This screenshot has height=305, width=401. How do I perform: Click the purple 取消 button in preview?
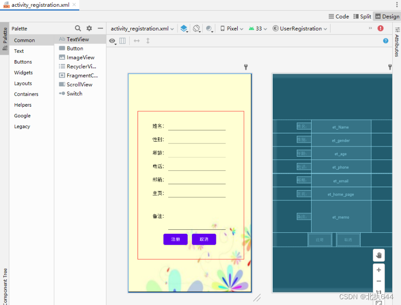(204, 239)
